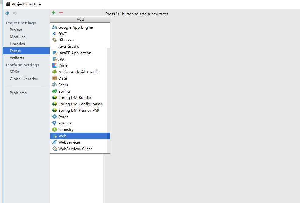Screen dimensions: 300x203
Task: Click the Spring leaf icon
Action: click(x=55, y=91)
